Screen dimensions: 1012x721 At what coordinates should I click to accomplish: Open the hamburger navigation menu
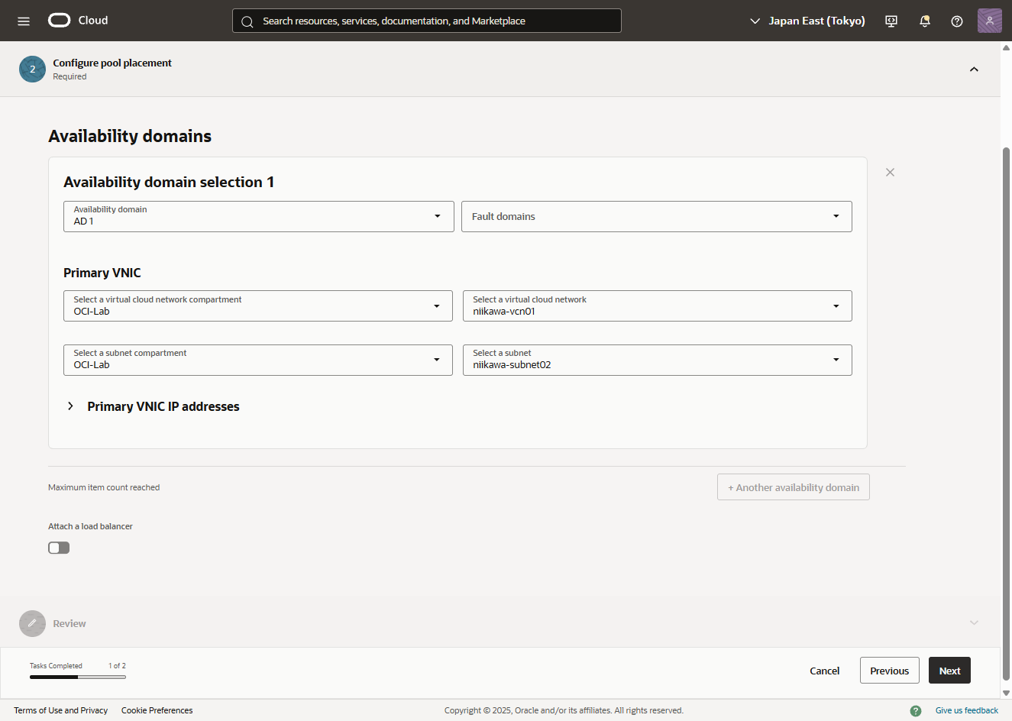pos(24,21)
